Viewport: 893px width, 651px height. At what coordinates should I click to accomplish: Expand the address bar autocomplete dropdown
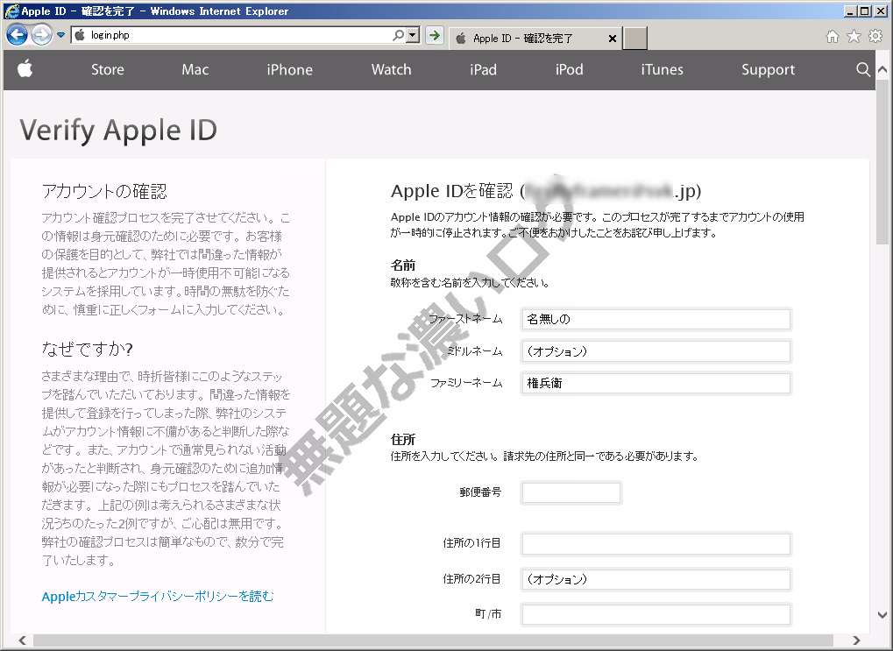click(414, 35)
